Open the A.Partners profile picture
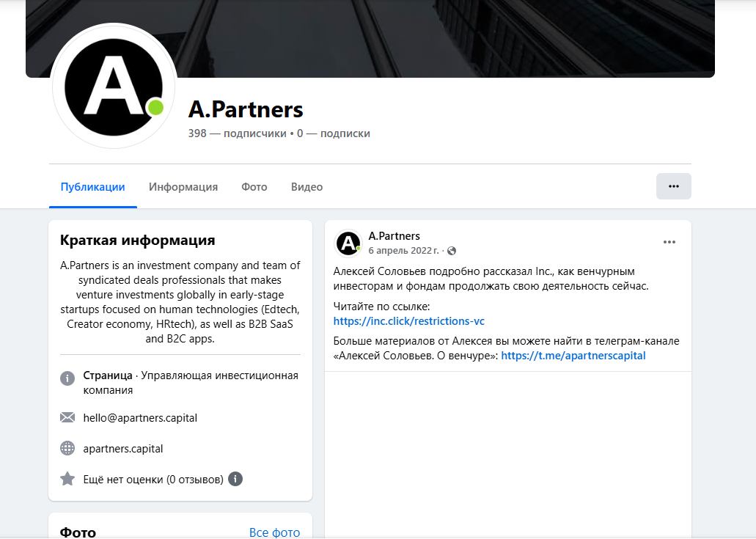The image size is (756, 539). (114, 87)
